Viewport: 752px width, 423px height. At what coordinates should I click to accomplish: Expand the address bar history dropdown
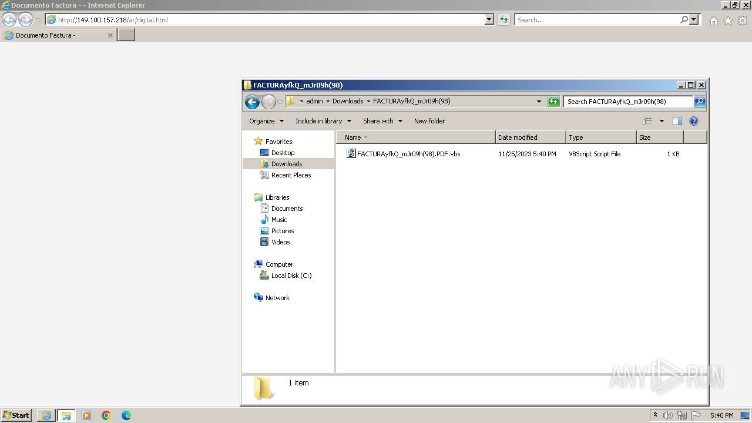(x=539, y=101)
